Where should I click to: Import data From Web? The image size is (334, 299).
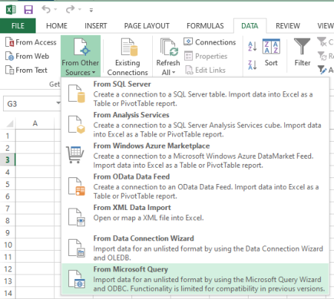27,56
